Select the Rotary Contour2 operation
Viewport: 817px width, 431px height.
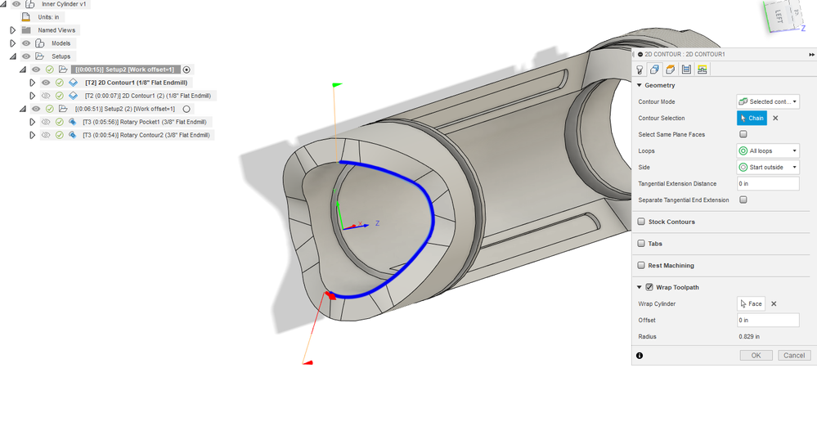point(146,135)
